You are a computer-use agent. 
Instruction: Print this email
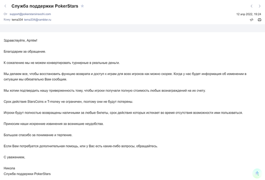(x=259, y=20)
